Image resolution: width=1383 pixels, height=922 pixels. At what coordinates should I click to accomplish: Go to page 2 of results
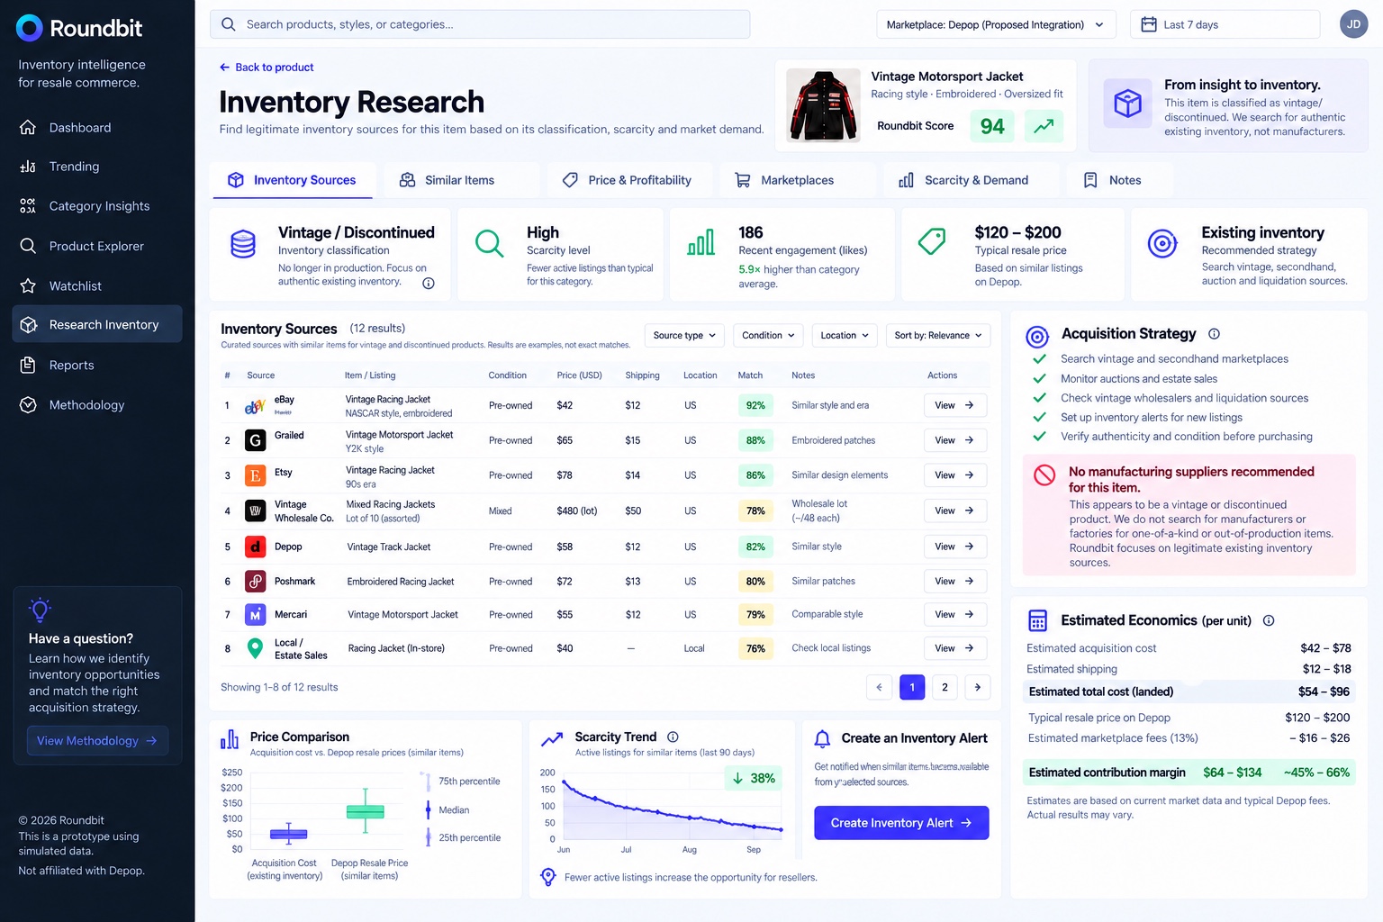tap(945, 687)
